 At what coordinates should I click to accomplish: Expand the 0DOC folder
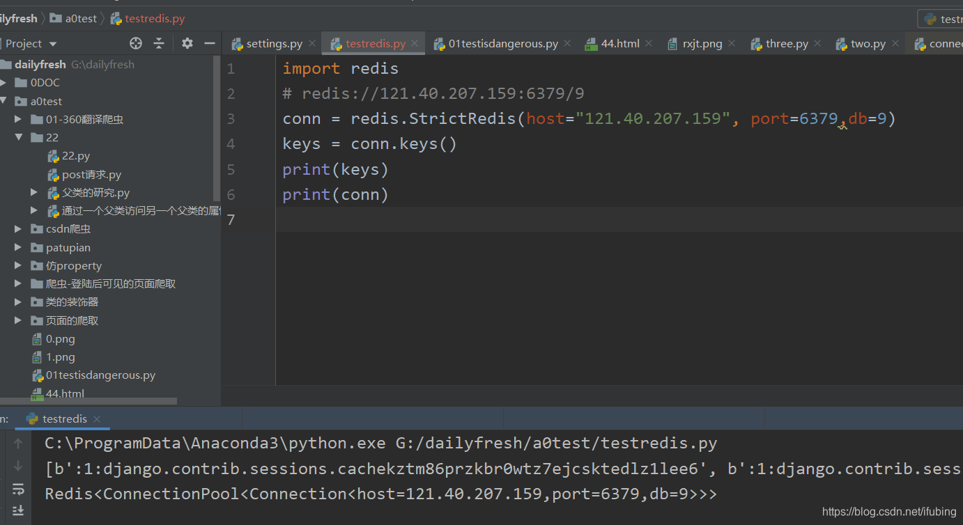[x=3, y=82]
